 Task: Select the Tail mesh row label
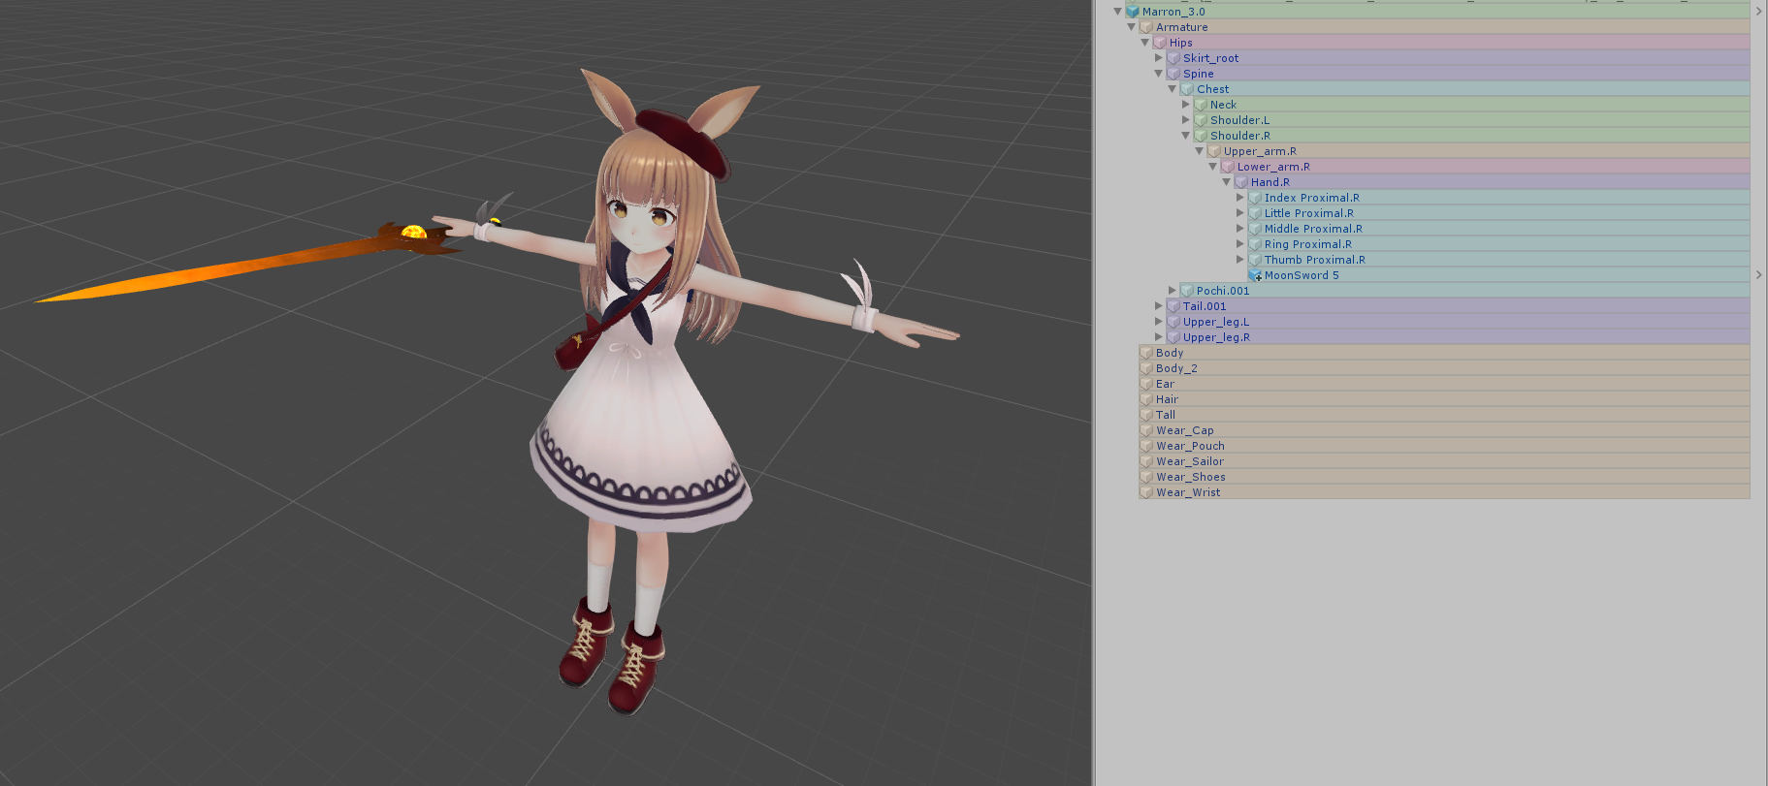(1166, 415)
